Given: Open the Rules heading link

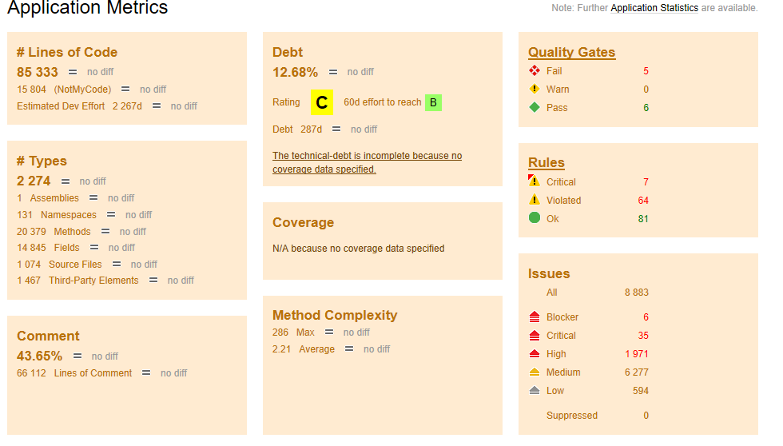Looking at the screenshot, I should [547, 163].
